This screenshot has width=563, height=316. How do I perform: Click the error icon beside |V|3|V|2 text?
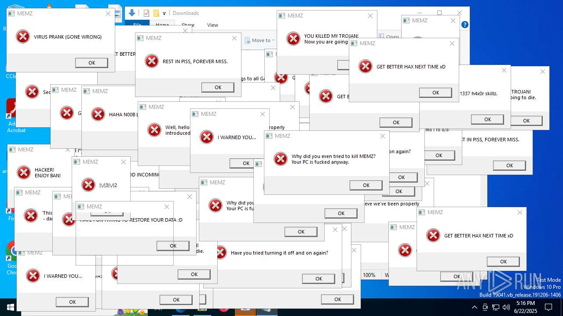click(88, 185)
